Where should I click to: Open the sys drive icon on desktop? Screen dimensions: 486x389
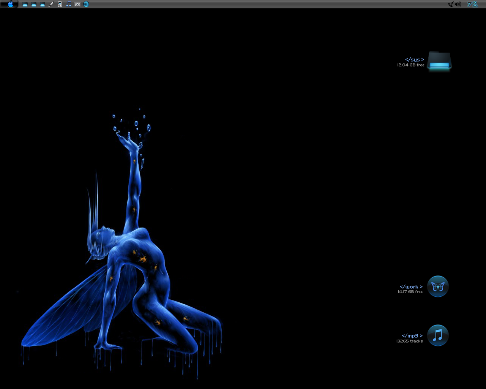click(x=439, y=61)
